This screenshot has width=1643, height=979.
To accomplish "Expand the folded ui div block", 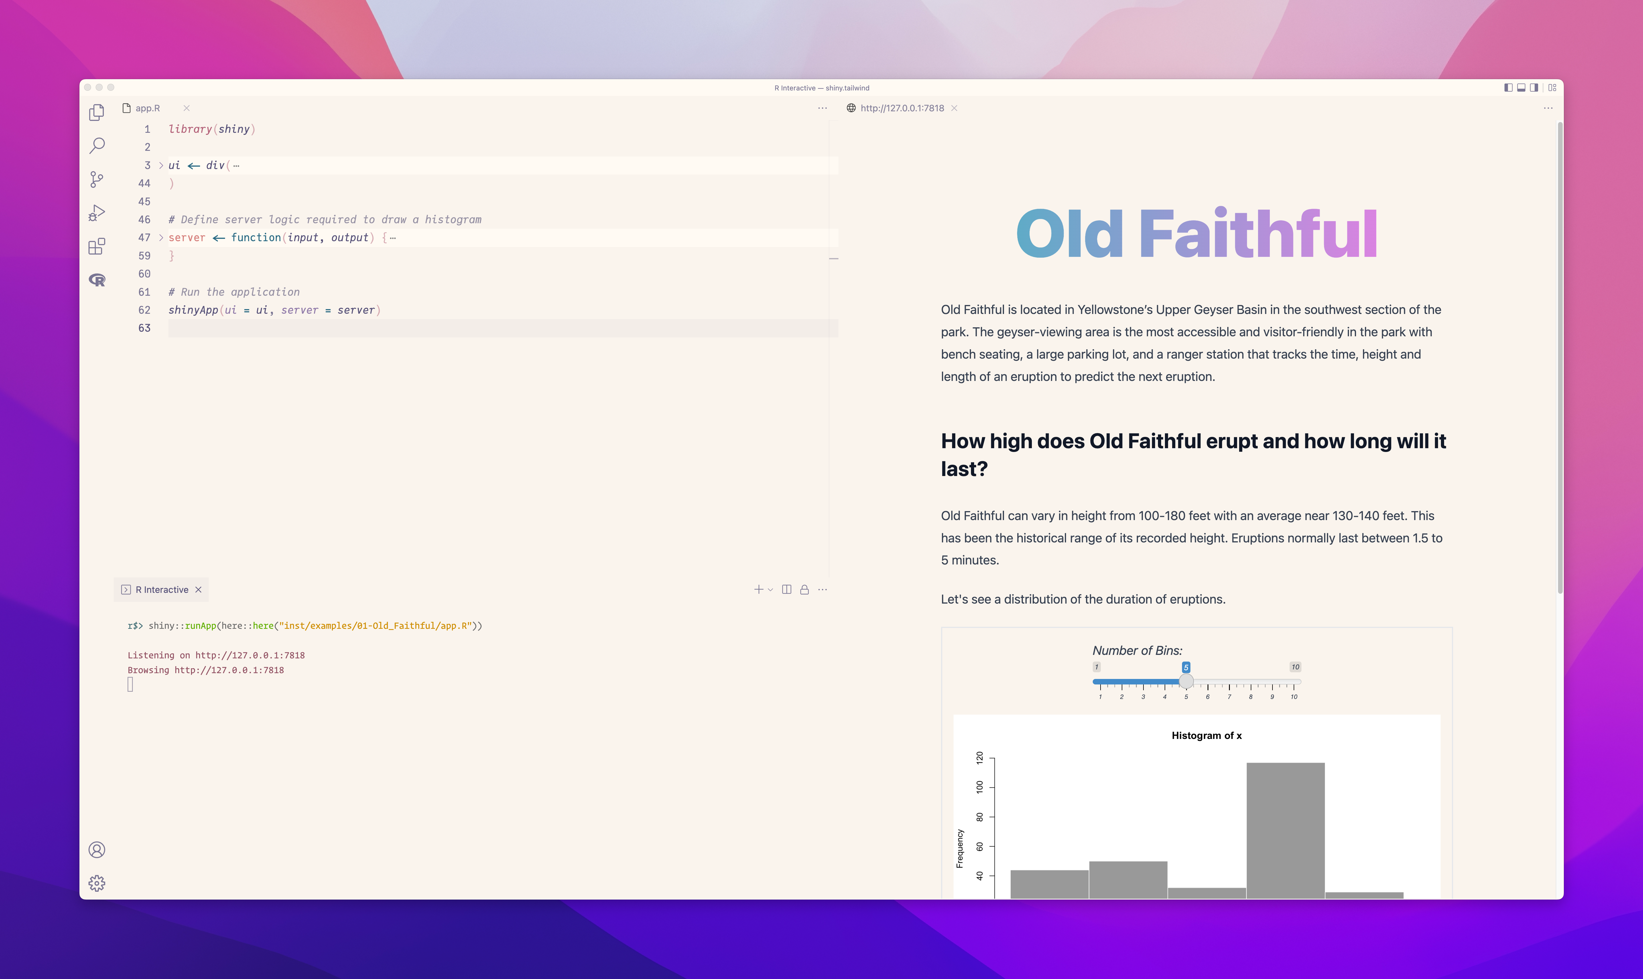I will (161, 166).
